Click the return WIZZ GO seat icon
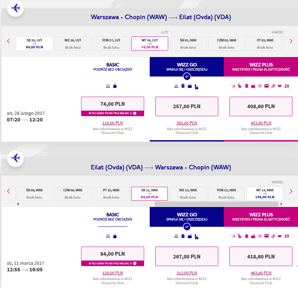298x288 pixels. click(x=196, y=237)
